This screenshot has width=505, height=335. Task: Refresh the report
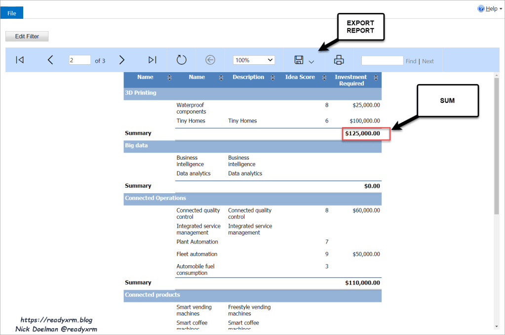[182, 60]
